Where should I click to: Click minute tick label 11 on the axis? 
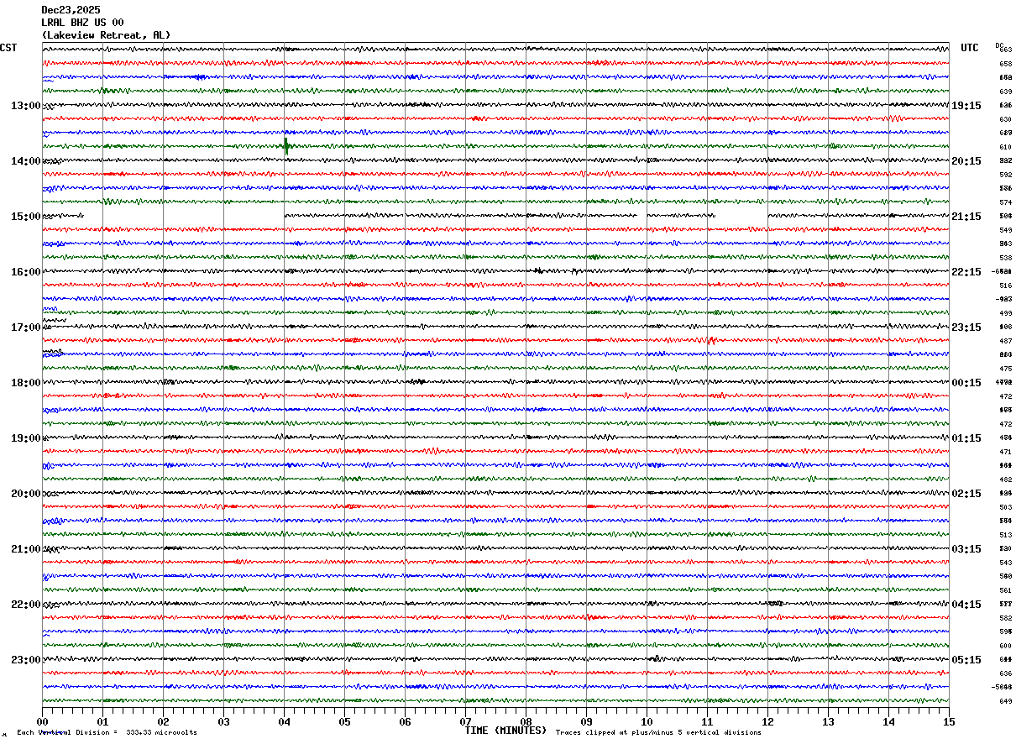pos(707,721)
